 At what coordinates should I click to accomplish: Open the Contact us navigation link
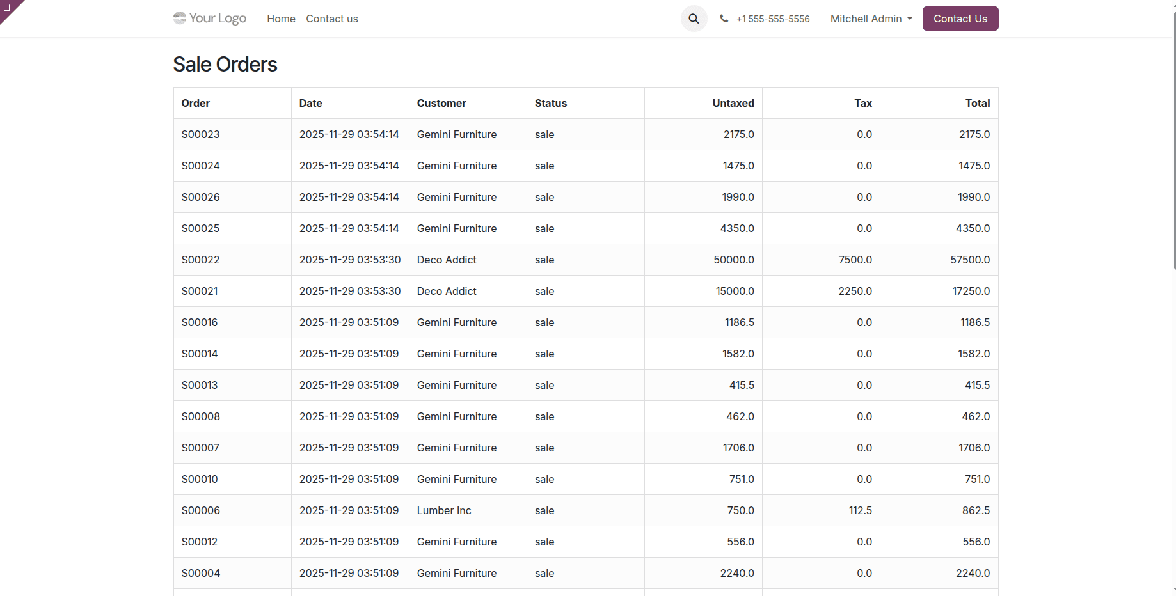point(331,19)
